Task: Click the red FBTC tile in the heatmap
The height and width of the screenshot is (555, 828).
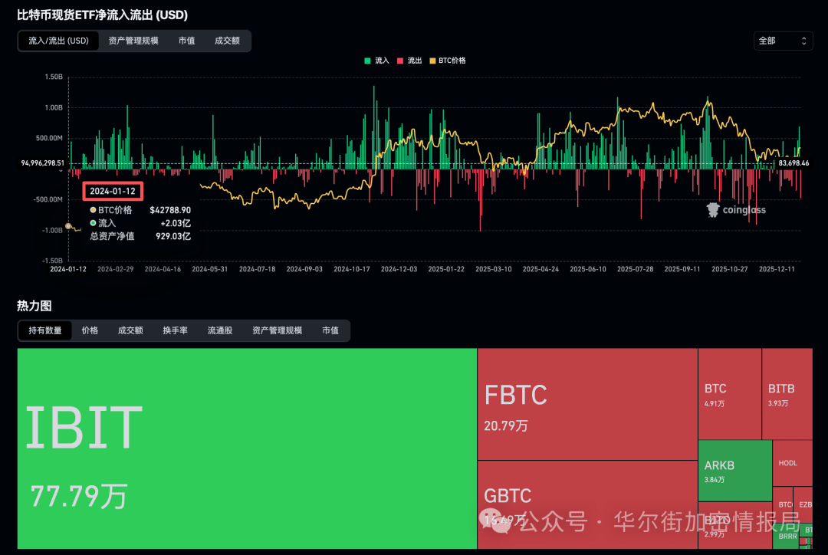Action: click(x=586, y=402)
